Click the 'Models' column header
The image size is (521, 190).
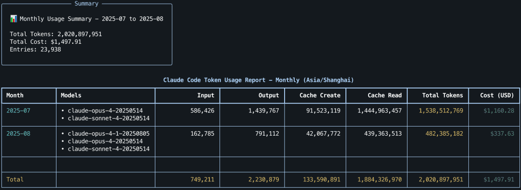click(71, 96)
